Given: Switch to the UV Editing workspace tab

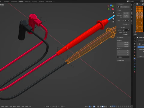Looking at the screenshot, I should pos(41,1).
